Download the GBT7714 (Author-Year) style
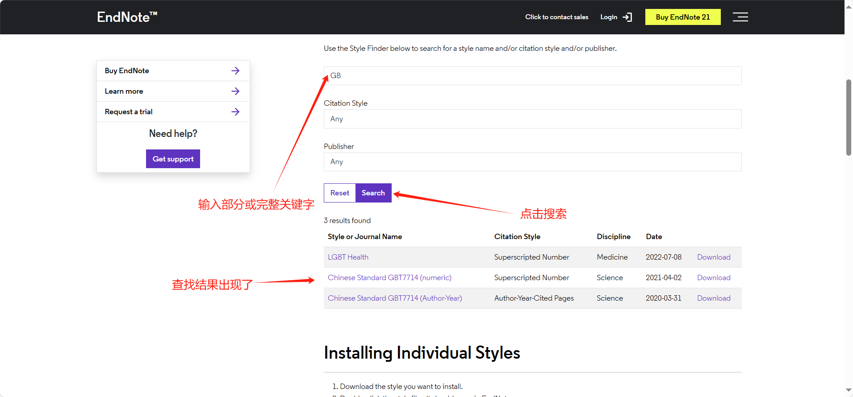This screenshot has height=397, width=853. (x=714, y=298)
